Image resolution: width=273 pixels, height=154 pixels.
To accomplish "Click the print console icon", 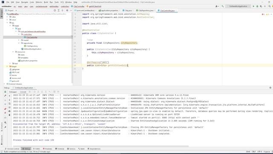I will (x=9, y=111).
